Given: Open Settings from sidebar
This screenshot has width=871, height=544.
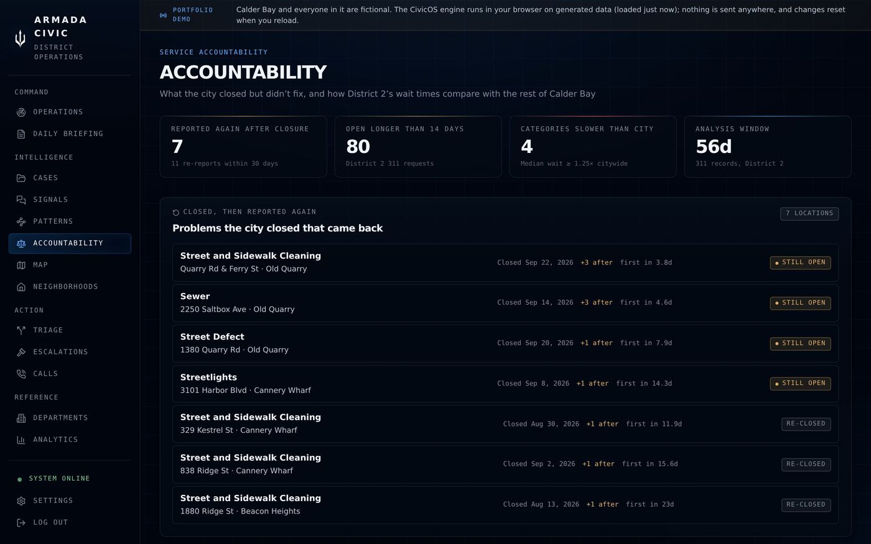Looking at the screenshot, I should (x=70, y=500).
